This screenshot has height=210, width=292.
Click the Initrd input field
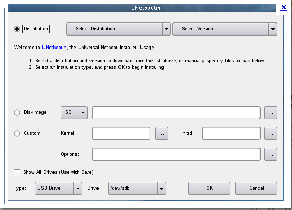231,133
